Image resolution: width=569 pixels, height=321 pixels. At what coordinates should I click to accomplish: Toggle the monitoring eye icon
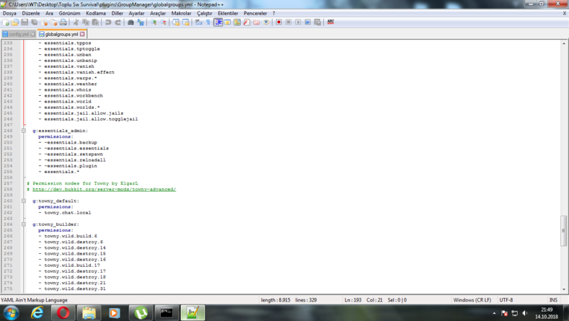(x=266, y=22)
